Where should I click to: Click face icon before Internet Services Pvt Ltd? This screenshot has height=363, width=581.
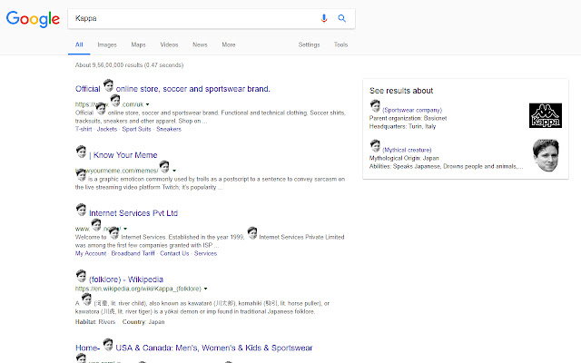tap(81, 211)
